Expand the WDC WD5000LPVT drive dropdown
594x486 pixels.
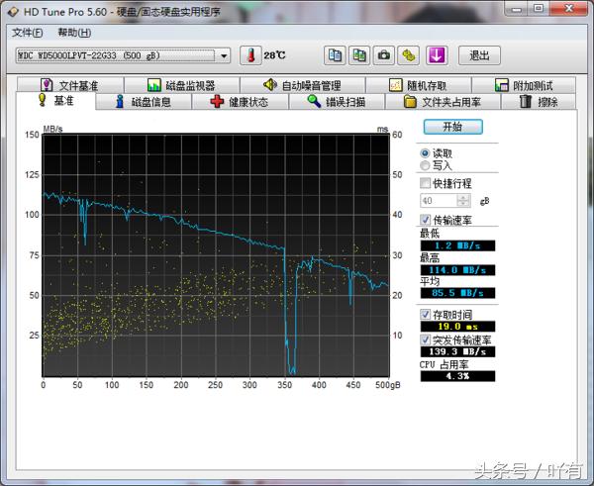point(224,55)
